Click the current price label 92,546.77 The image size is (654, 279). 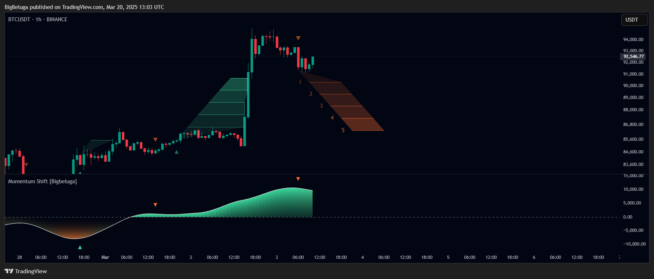pyautogui.click(x=633, y=57)
